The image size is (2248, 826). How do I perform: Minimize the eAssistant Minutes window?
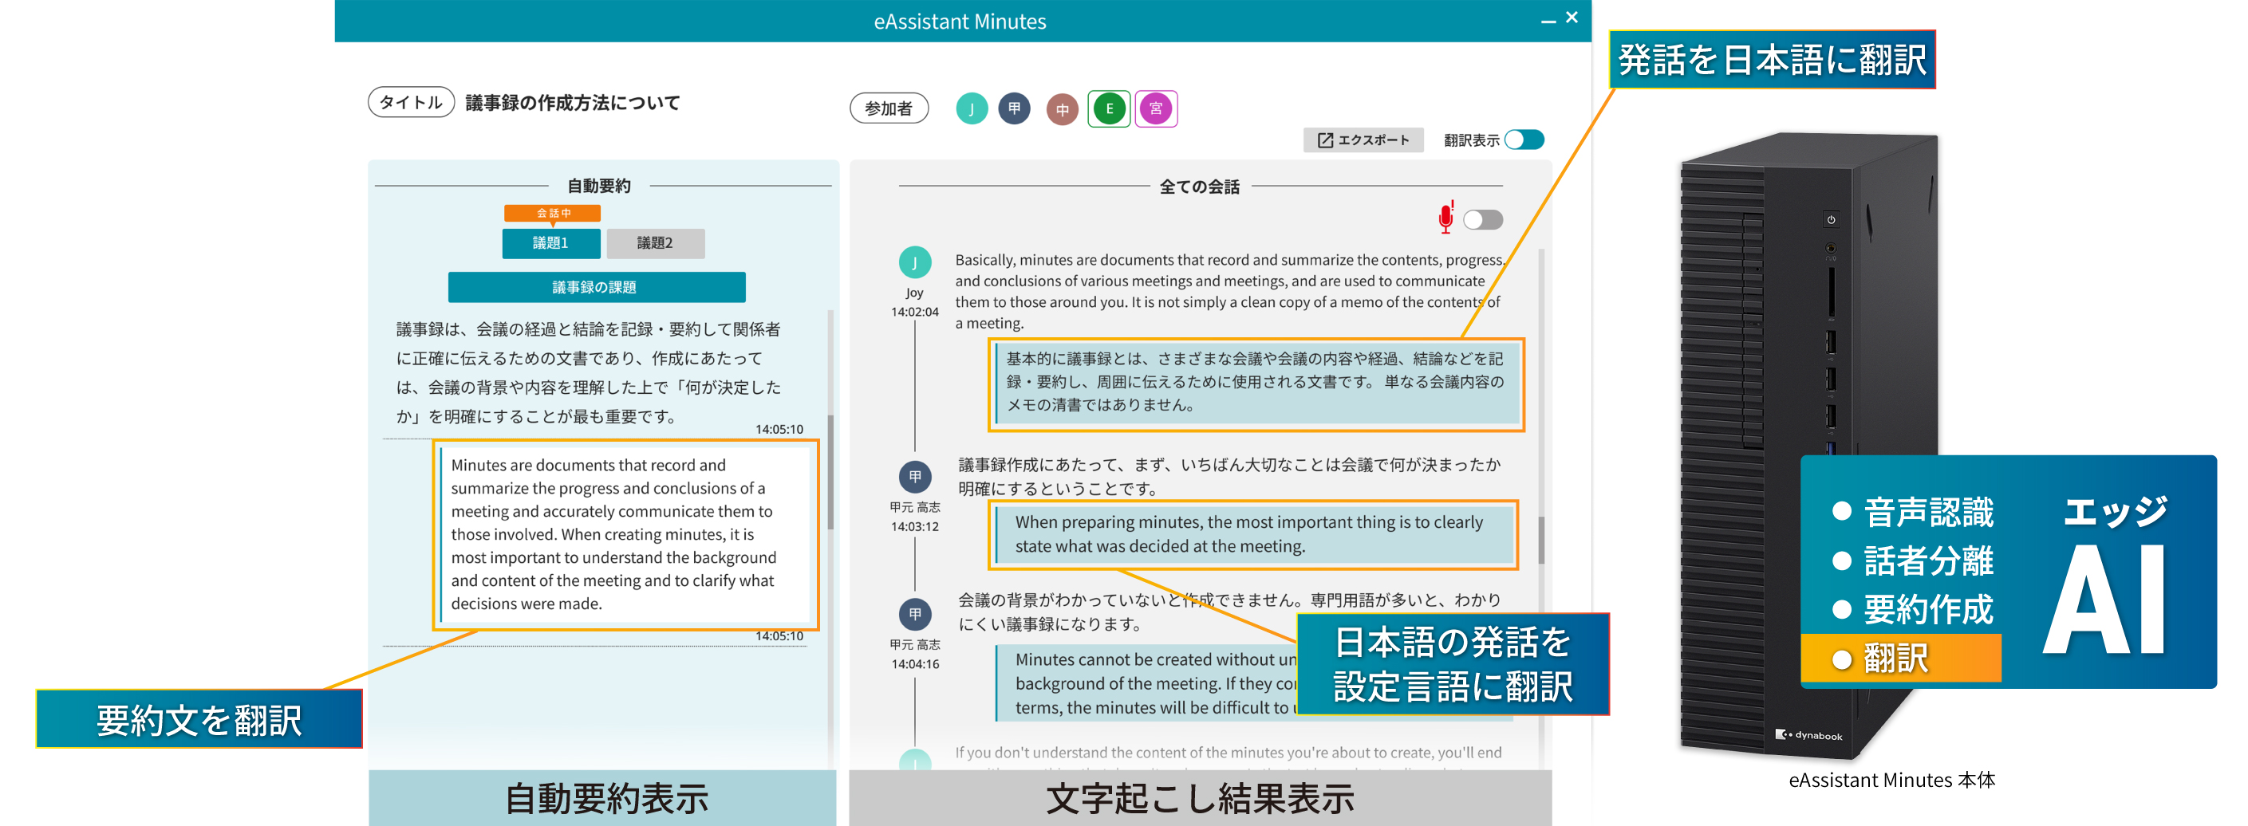(1548, 20)
